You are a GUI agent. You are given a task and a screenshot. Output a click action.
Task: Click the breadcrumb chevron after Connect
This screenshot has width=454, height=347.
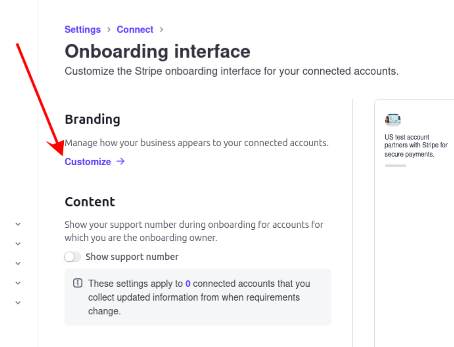(x=161, y=30)
